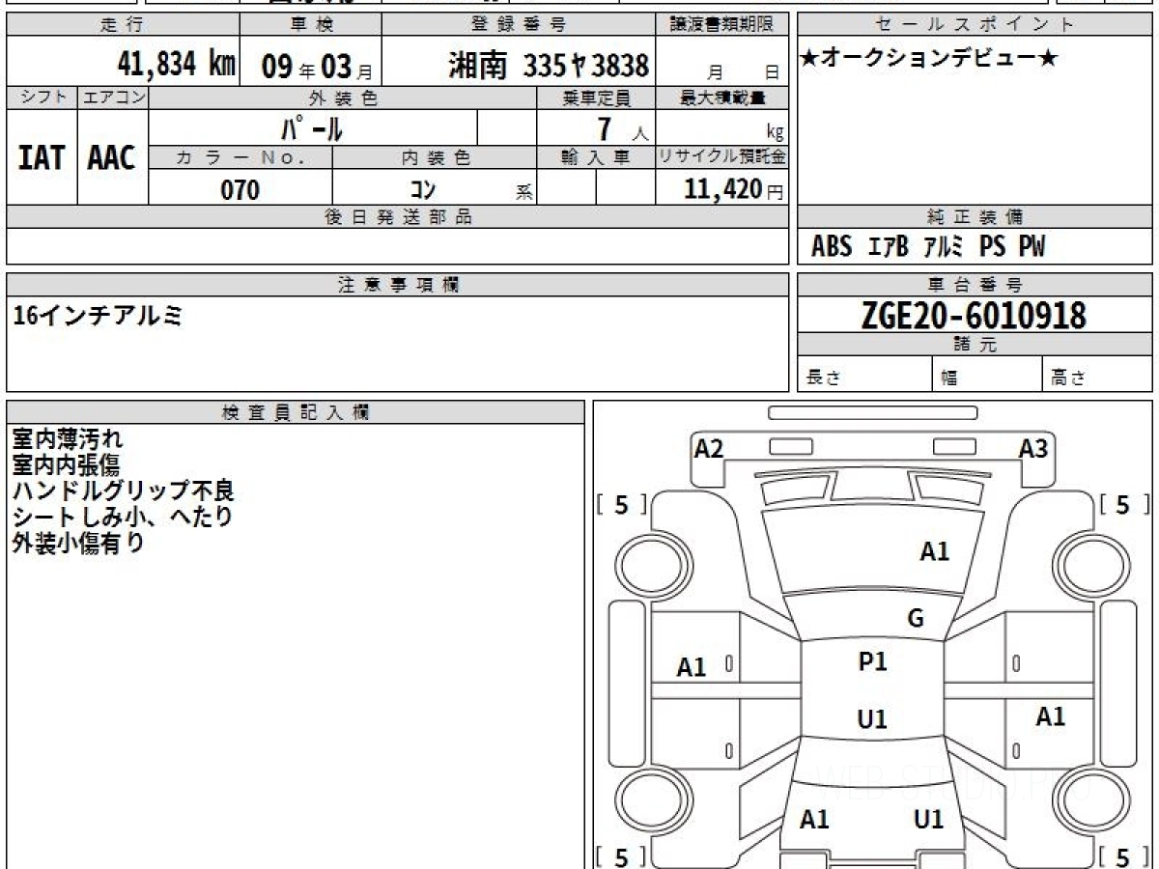
Task: Click the カラーNo. header cell
Action: tap(240, 157)
